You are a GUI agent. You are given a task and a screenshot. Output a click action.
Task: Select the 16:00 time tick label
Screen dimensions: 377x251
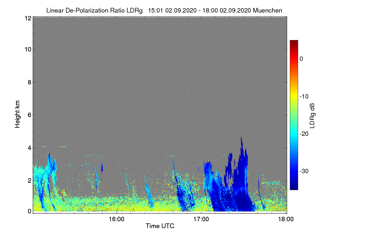coord(116,219)
